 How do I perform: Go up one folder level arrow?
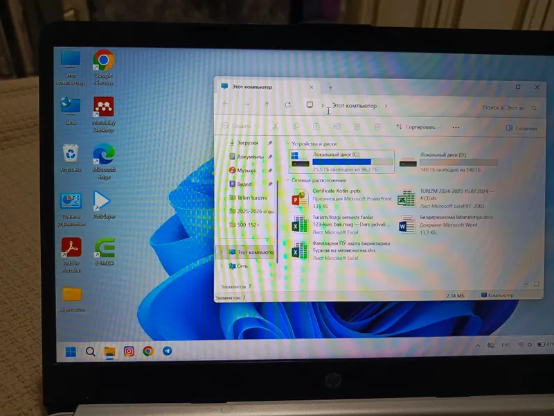[267, 105]
